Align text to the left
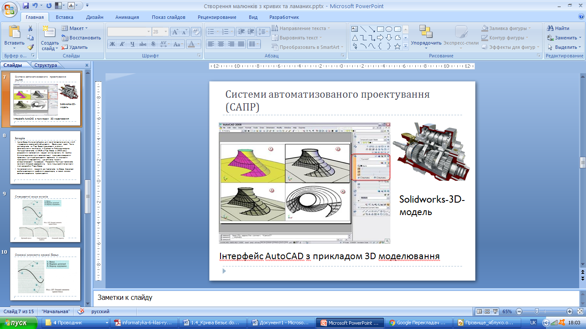 tap(211, 44)
